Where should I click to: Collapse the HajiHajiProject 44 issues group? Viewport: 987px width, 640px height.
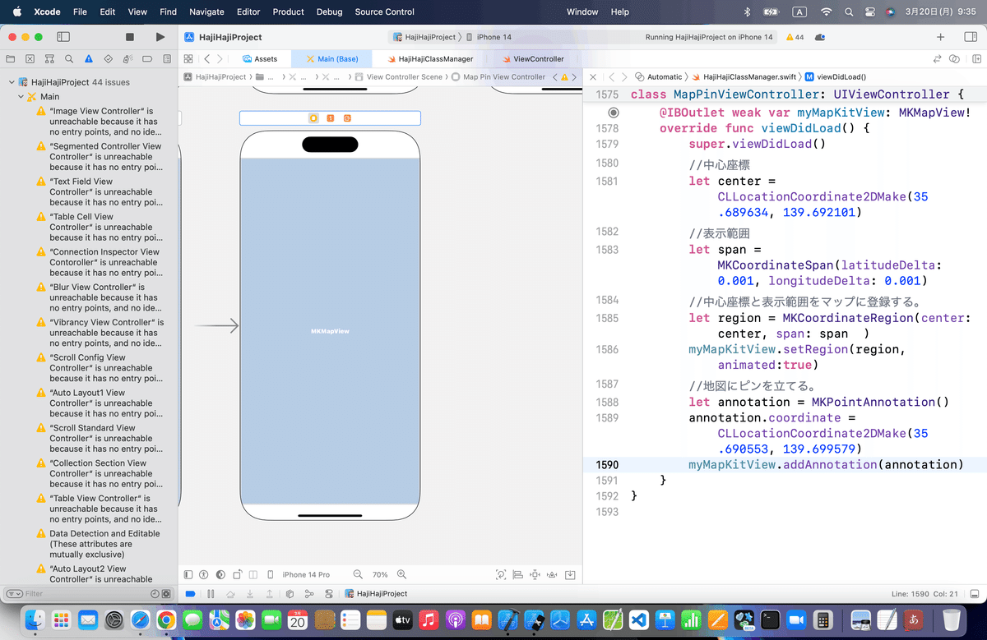11,82
